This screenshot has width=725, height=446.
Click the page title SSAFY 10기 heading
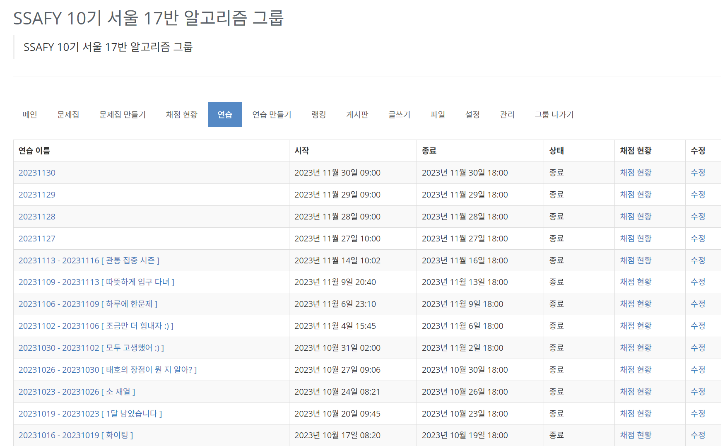[148, 18]
